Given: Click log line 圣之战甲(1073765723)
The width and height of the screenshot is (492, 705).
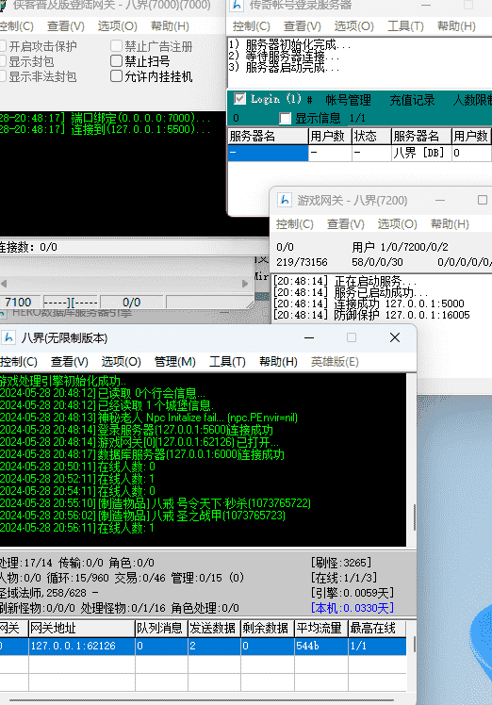Looking at the screenshot, I should click(x=142, y=516).
